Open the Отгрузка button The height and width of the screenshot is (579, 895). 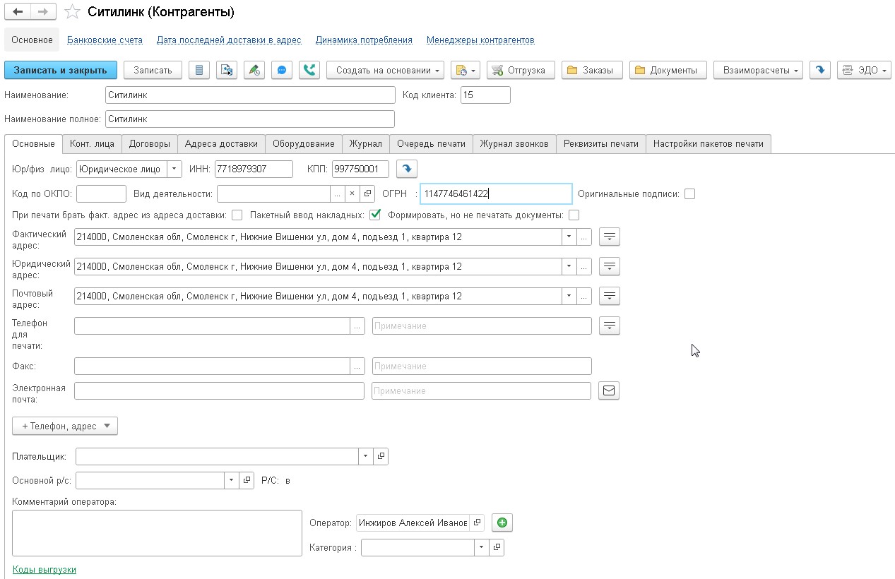point(519,70)
